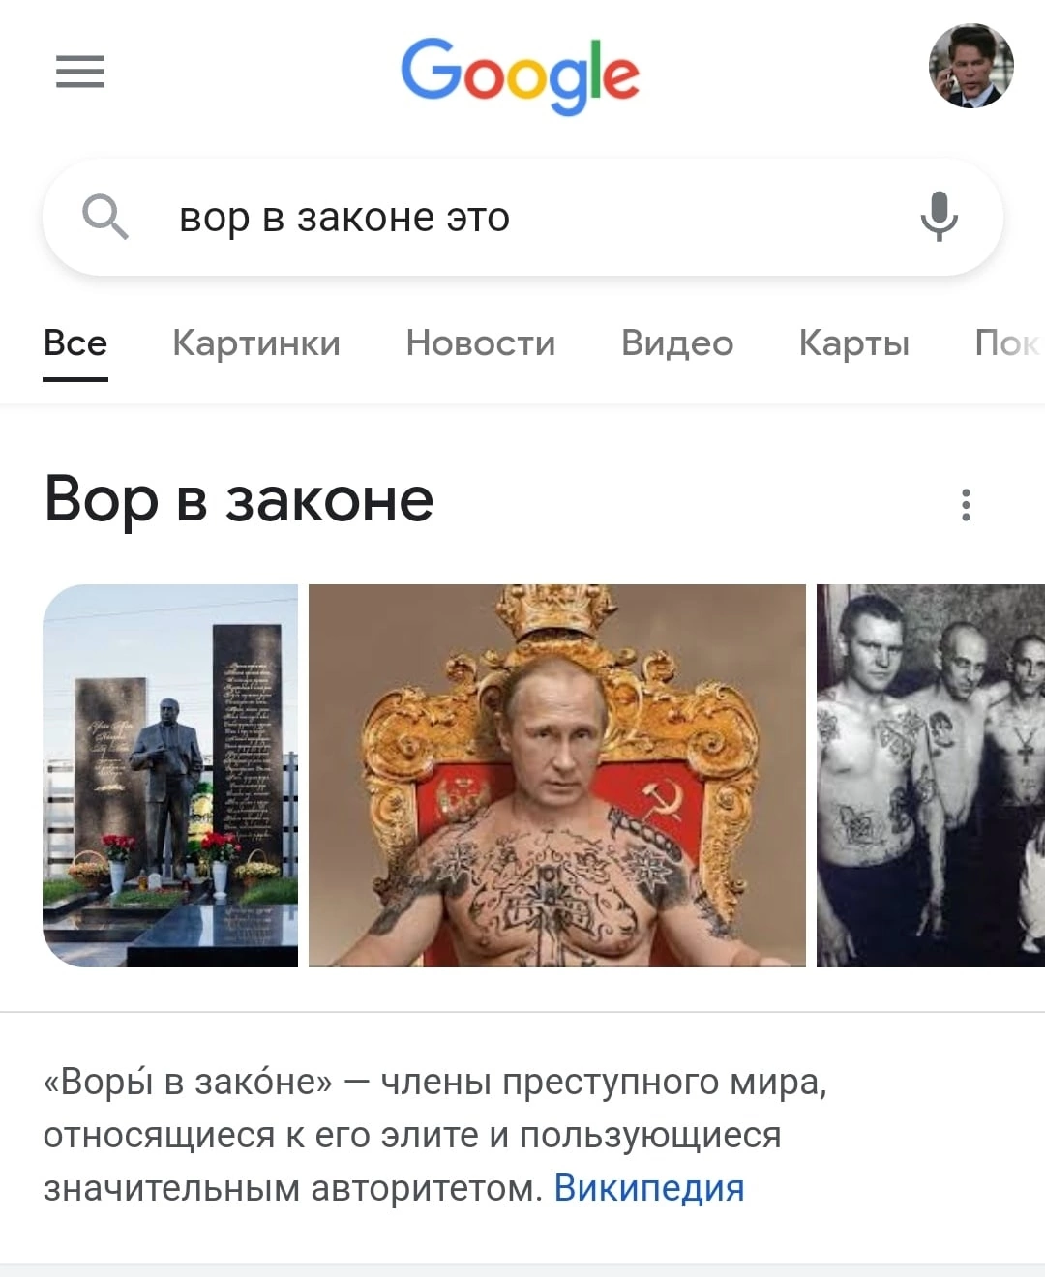Tap the «Воры́ в зако́не» bold quoted term
Image resolution: width=1045 pixels, height=1277 pixels.
pyautogui.click(x=188, y=1082)
